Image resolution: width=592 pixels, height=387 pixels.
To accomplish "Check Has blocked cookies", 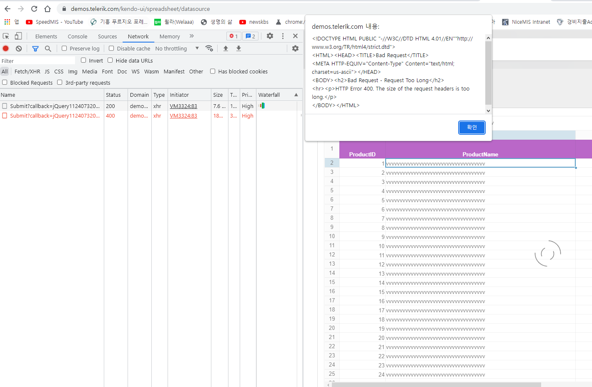I will coord(213,71).
